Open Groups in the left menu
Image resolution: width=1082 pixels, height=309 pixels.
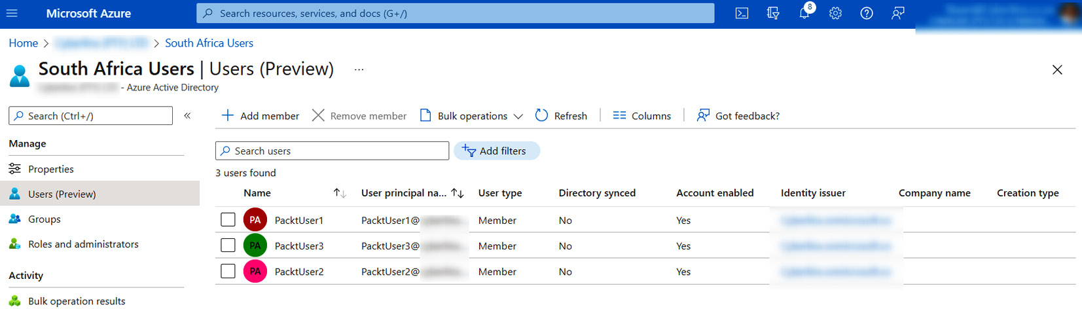(45, 219)
